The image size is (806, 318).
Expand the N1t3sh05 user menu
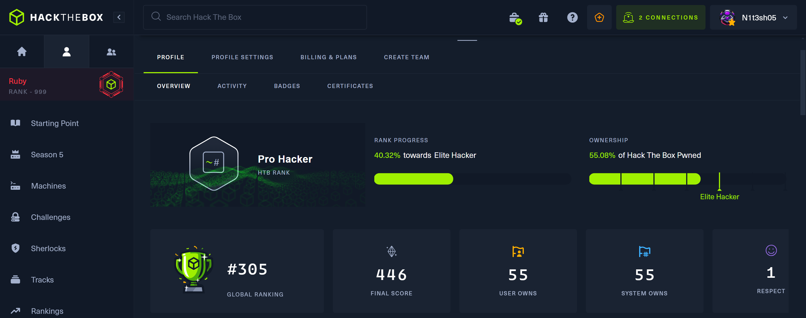753,18
